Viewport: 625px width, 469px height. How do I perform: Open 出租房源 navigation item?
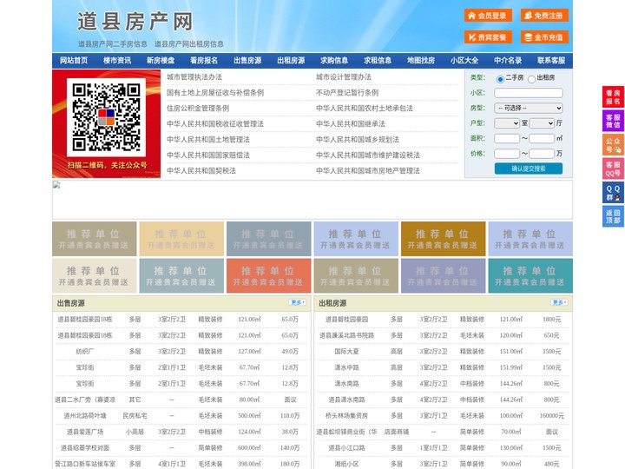coord(291,61)
